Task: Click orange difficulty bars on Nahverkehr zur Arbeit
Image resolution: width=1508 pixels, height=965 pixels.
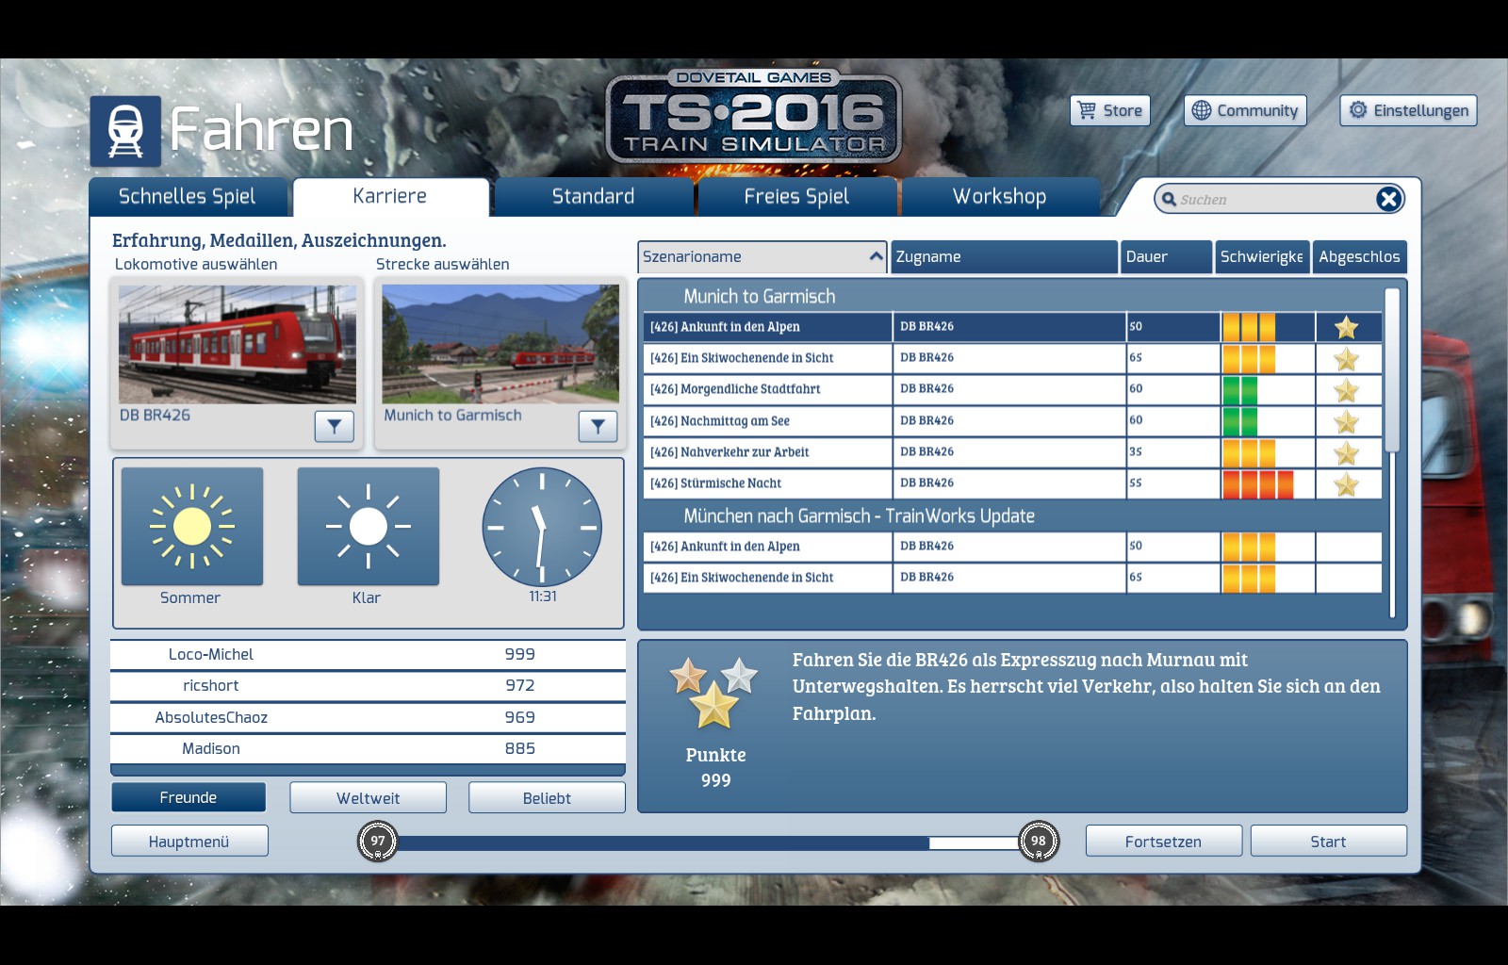Action: pos(1249,453)
